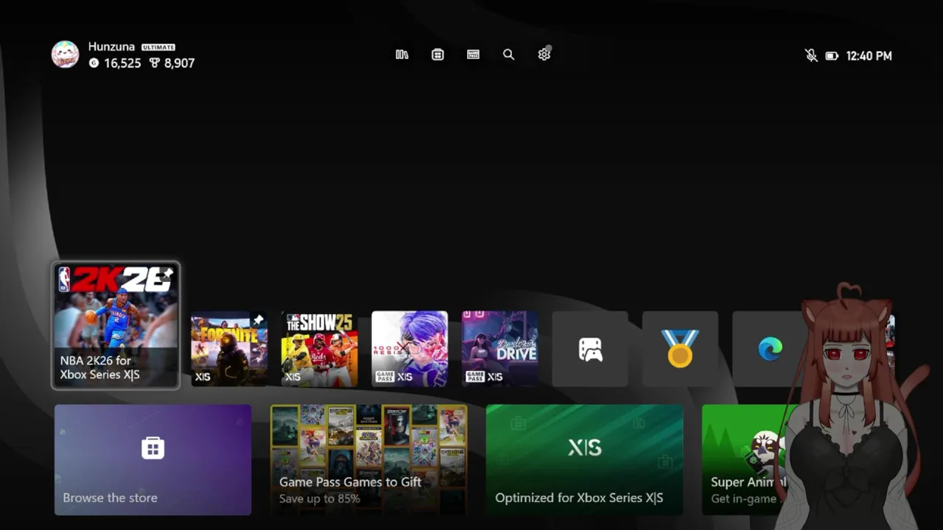Open Game Pass Games to Gift card

click(x=368, y=460)
